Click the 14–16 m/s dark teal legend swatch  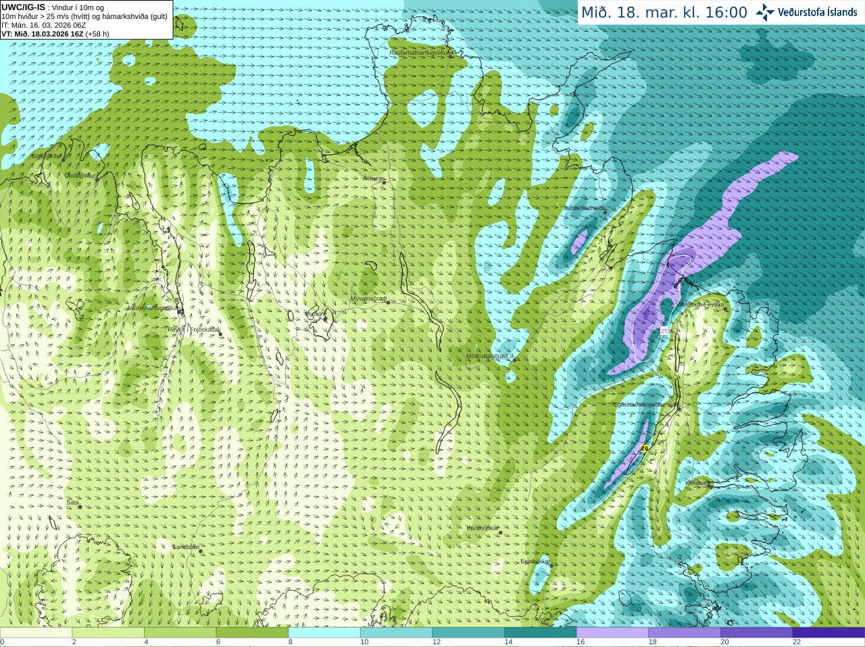tap(541, 633)
